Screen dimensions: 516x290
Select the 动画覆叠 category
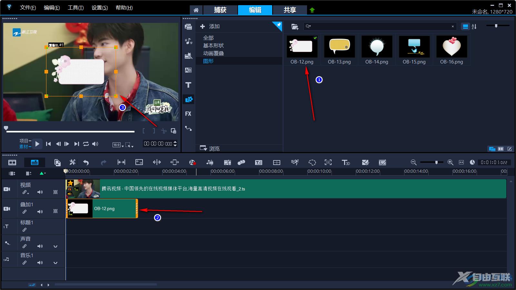coord(213,53)
